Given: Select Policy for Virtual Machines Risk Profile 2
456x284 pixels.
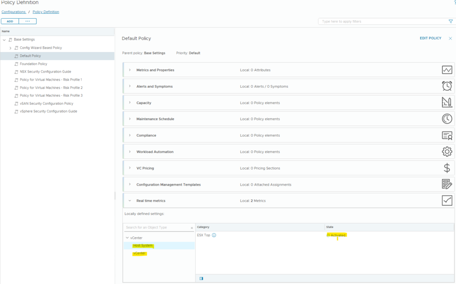Looking at the screenshot, I should pos(51,88).
